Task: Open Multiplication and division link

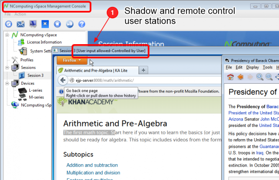Action: pyautogui.click(x=93, y=173)
